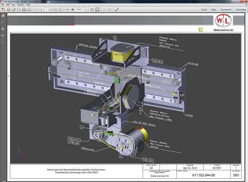This screenshot has height=182, width=248.
Task: Click the print icon in toolbar
Action: pyautogui.click(x=24, y=9)
